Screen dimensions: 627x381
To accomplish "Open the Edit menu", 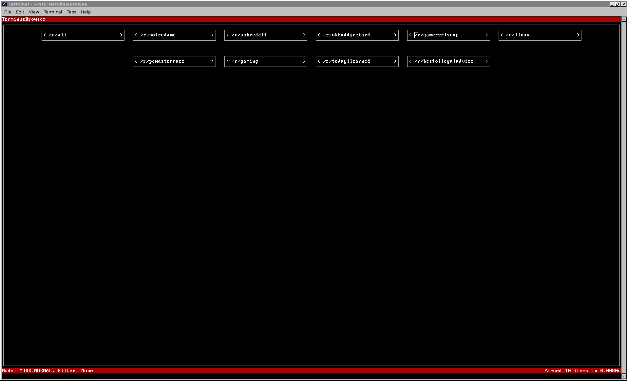I will click(20, 12).
